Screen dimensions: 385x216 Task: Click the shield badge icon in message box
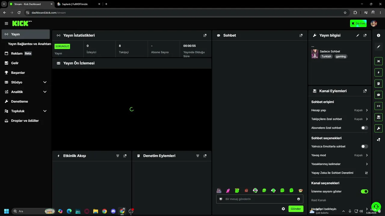(x=220, y=199)
